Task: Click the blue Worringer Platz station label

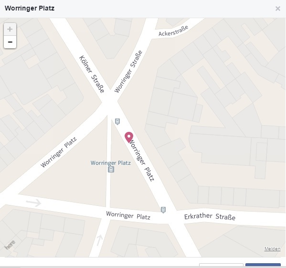Action: 111,163
